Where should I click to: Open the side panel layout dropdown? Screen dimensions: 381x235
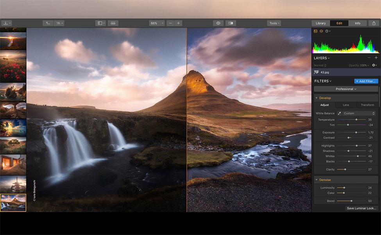point(100,23)
